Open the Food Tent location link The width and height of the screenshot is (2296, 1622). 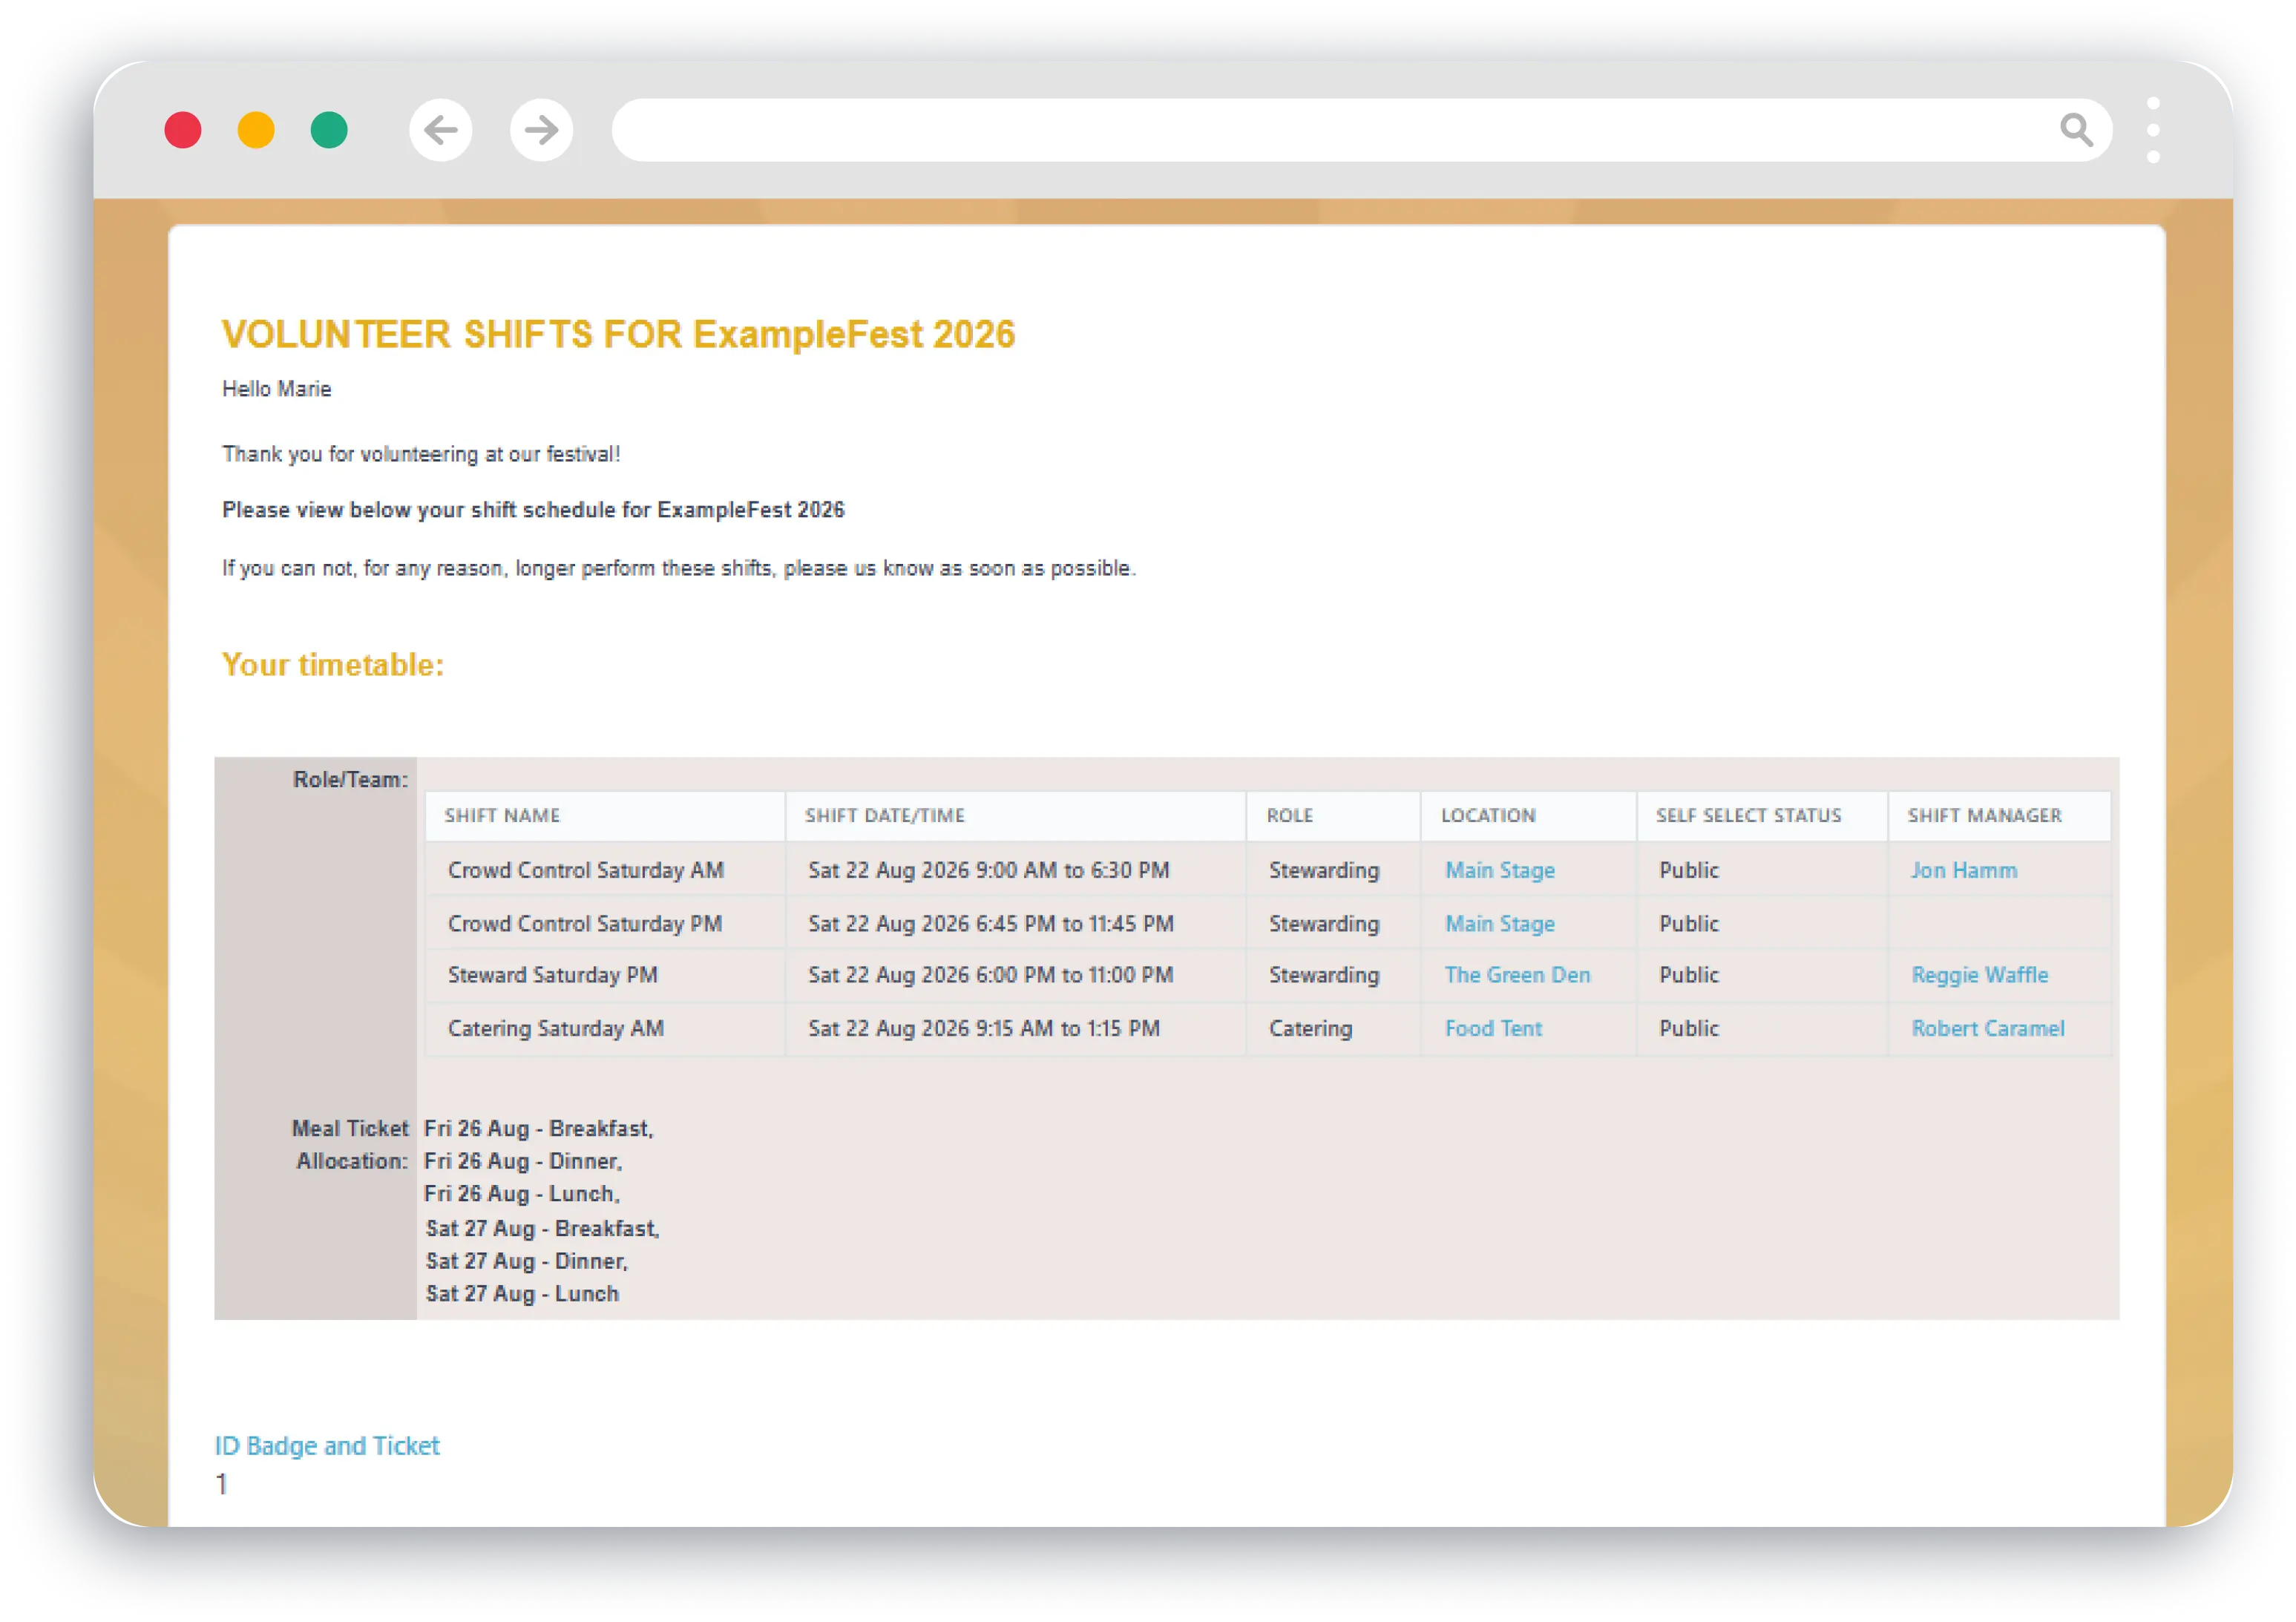pos(1494,1028)
